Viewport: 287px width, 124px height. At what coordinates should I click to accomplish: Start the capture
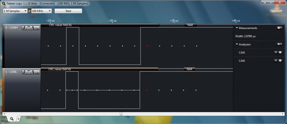pos(68,11)
